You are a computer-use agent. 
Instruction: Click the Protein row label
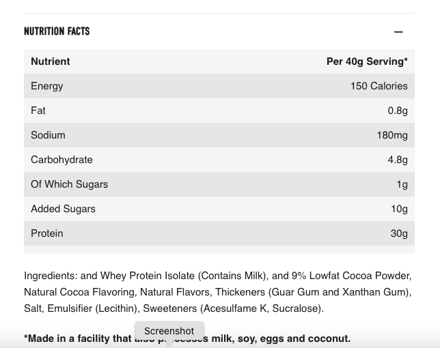click(46, 233)
